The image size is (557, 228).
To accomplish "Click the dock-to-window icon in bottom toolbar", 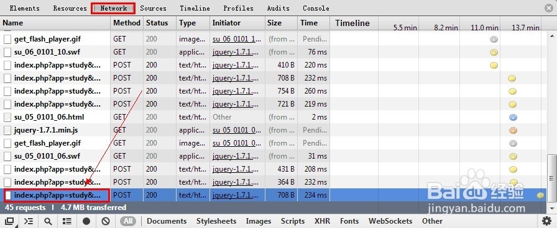I will point(9,221).
